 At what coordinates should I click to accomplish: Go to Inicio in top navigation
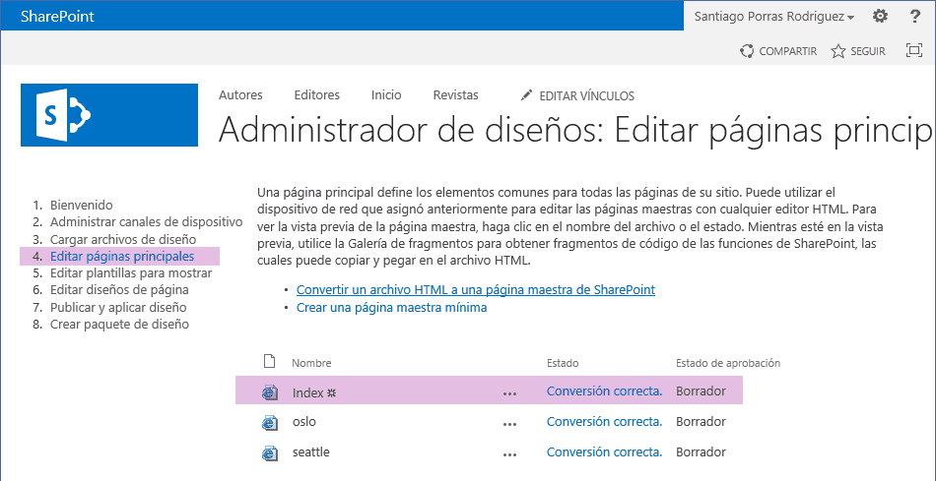pos(386,94)
